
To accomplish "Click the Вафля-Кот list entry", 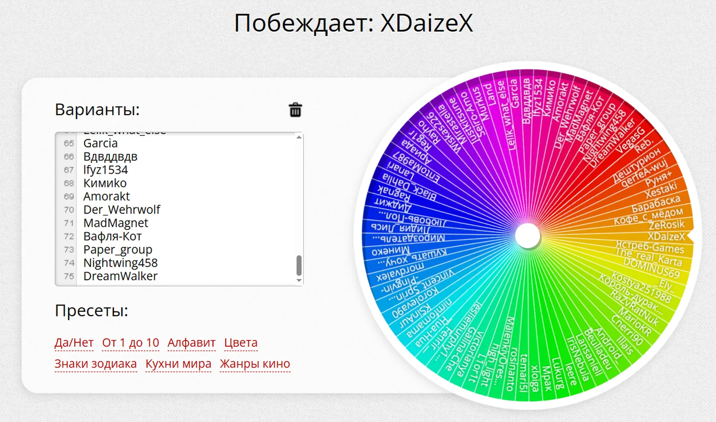I will 113,236.
